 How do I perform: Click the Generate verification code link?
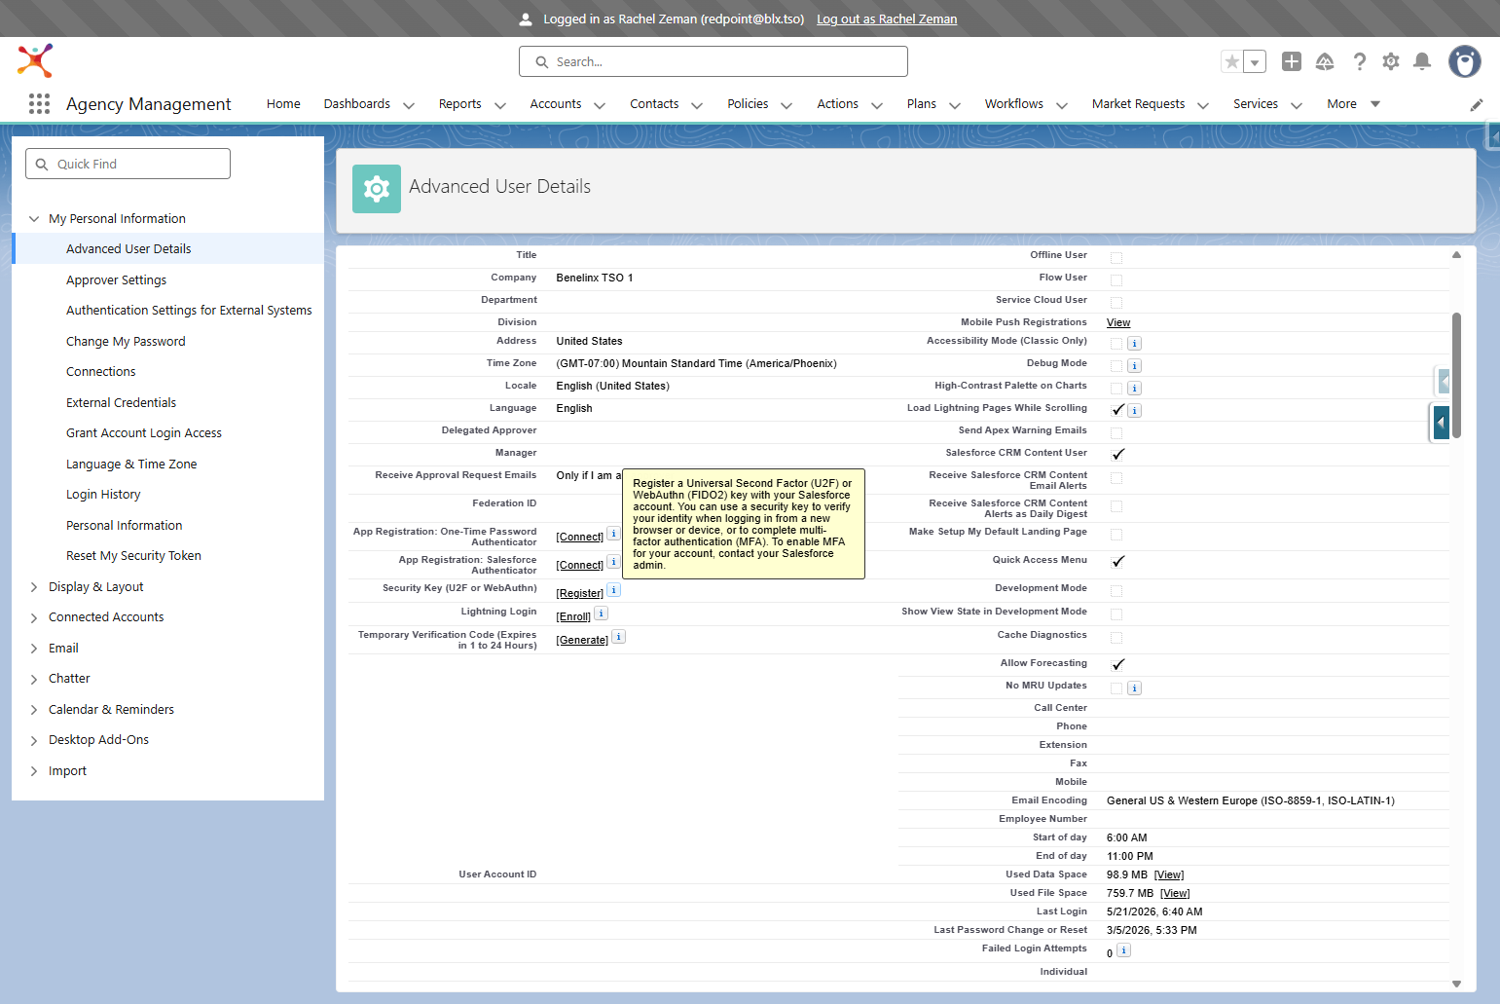click(582, 640)
